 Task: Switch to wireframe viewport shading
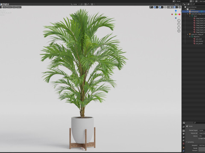coord(168,7)
